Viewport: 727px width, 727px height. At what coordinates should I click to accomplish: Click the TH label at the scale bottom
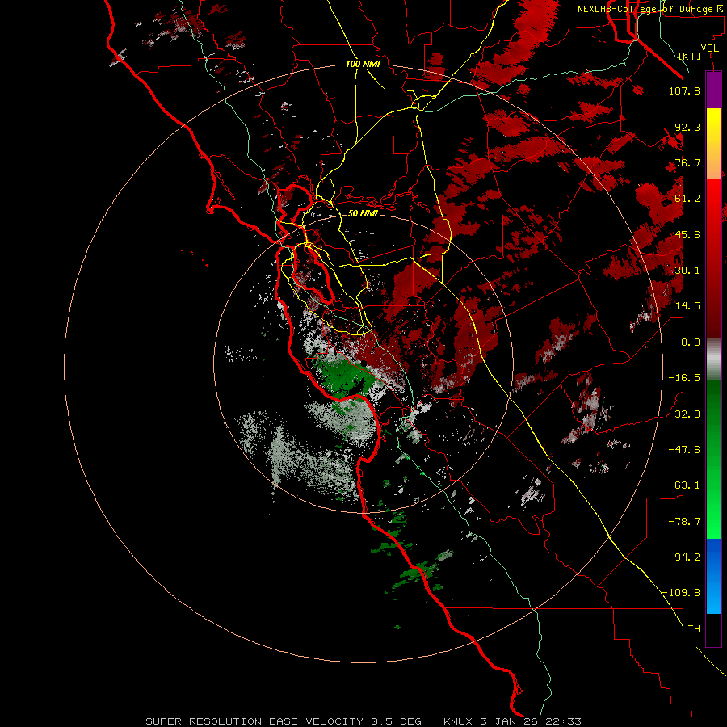[x=694, y=629]
